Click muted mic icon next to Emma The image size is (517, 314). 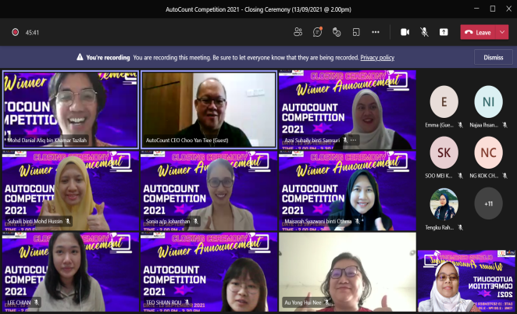pos(460,125)
